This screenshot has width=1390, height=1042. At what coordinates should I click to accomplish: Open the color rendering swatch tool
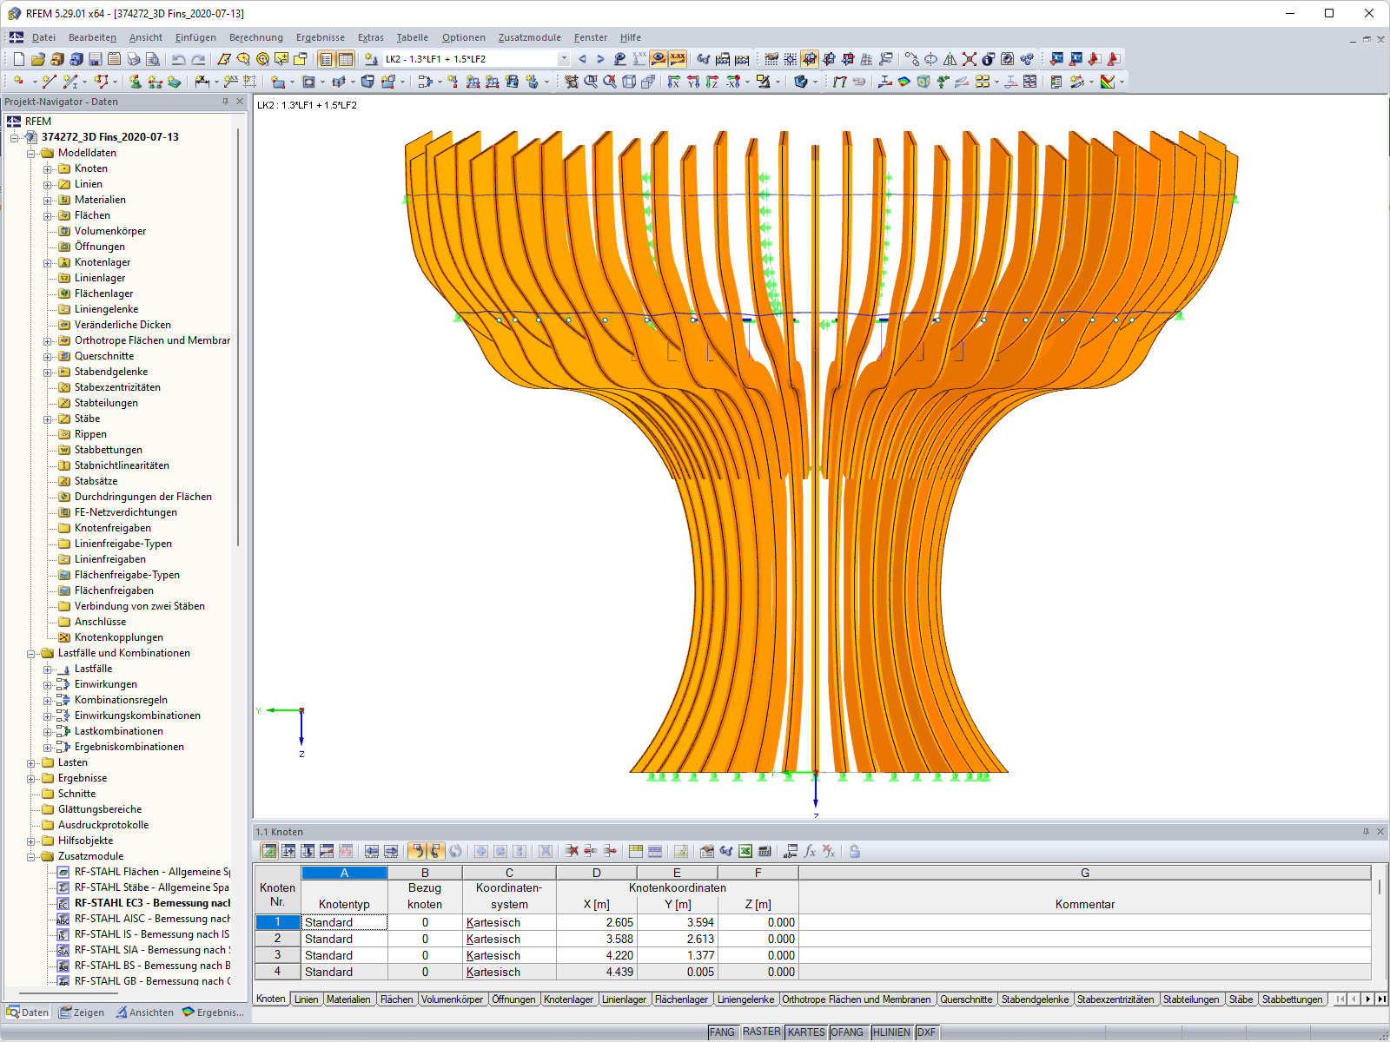(1108, 81)
